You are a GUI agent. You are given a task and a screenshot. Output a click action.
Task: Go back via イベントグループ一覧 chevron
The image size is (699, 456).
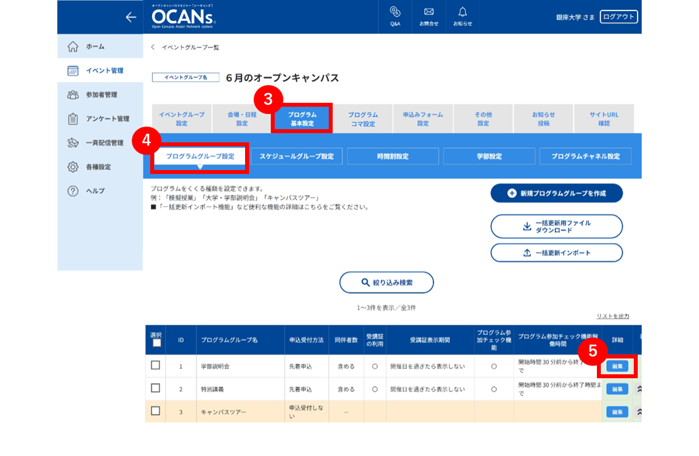click(153, 47)
